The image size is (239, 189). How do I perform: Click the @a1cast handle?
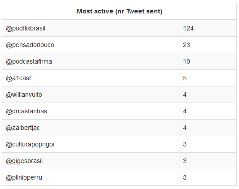pyautogui.click(x=18, y=78)
